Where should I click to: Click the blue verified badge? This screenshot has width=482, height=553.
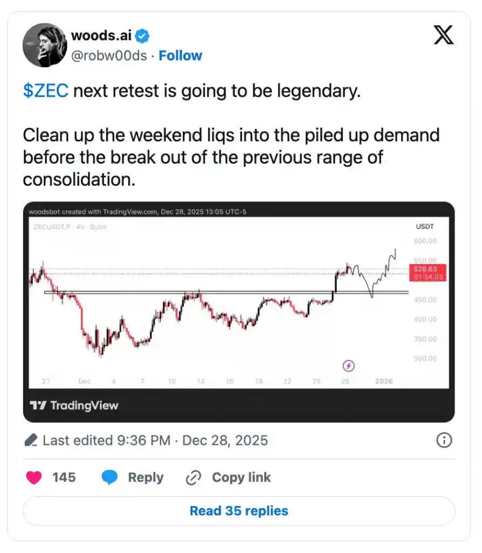(142, 36)
